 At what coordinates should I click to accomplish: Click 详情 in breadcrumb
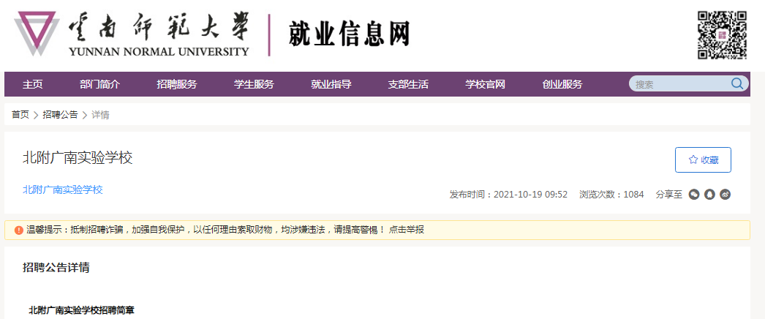pos(100,115)
